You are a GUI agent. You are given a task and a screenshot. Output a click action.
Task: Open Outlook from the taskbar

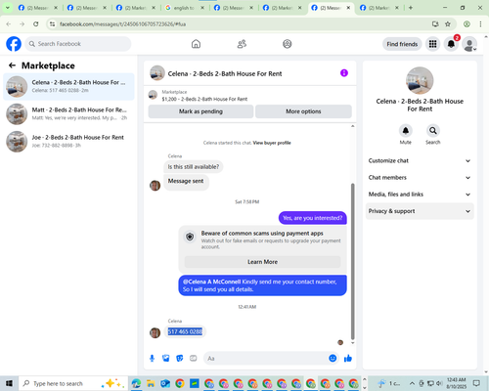tap(165, 383)
